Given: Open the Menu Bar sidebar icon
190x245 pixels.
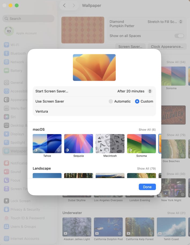Looking at the screenshot, I should coord(6,108).
